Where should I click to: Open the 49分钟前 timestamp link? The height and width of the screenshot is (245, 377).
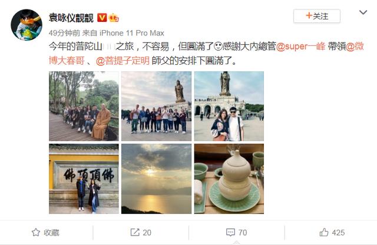point(64,33)
